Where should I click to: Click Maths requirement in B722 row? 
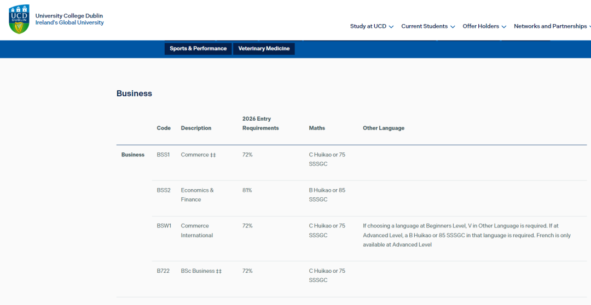click(327, 275)
